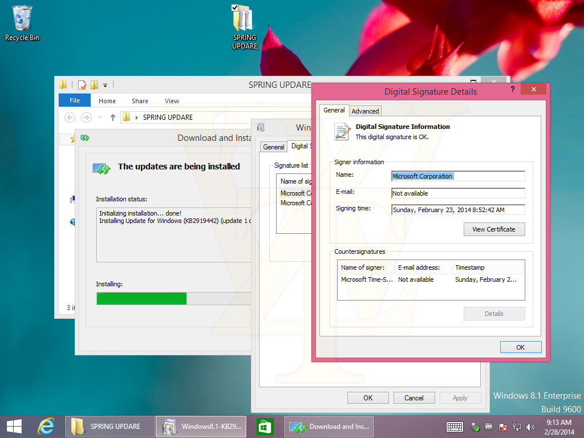Open the Windows Store taskbar icon
The width and height of the screenshot is (584, 438).
(x=265, y=427)
